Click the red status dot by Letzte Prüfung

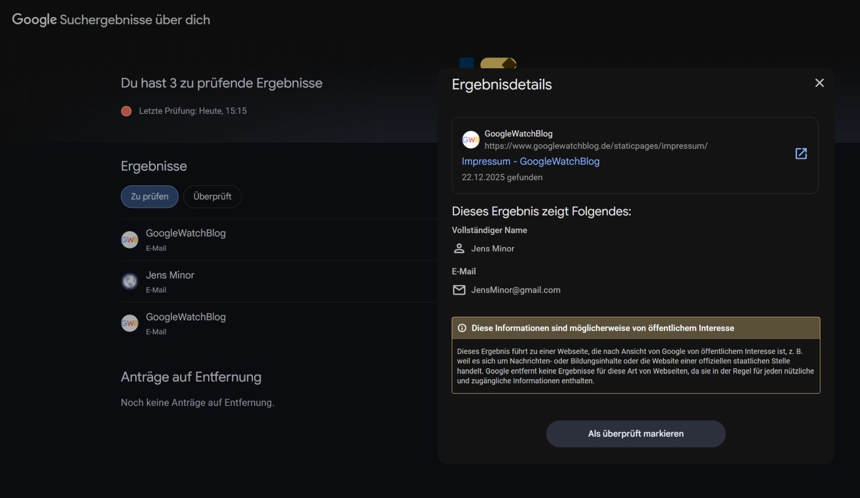[126, 111]
